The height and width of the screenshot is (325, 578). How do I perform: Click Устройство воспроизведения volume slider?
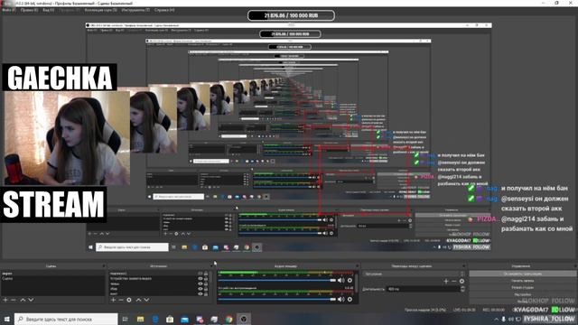(277, 299)
